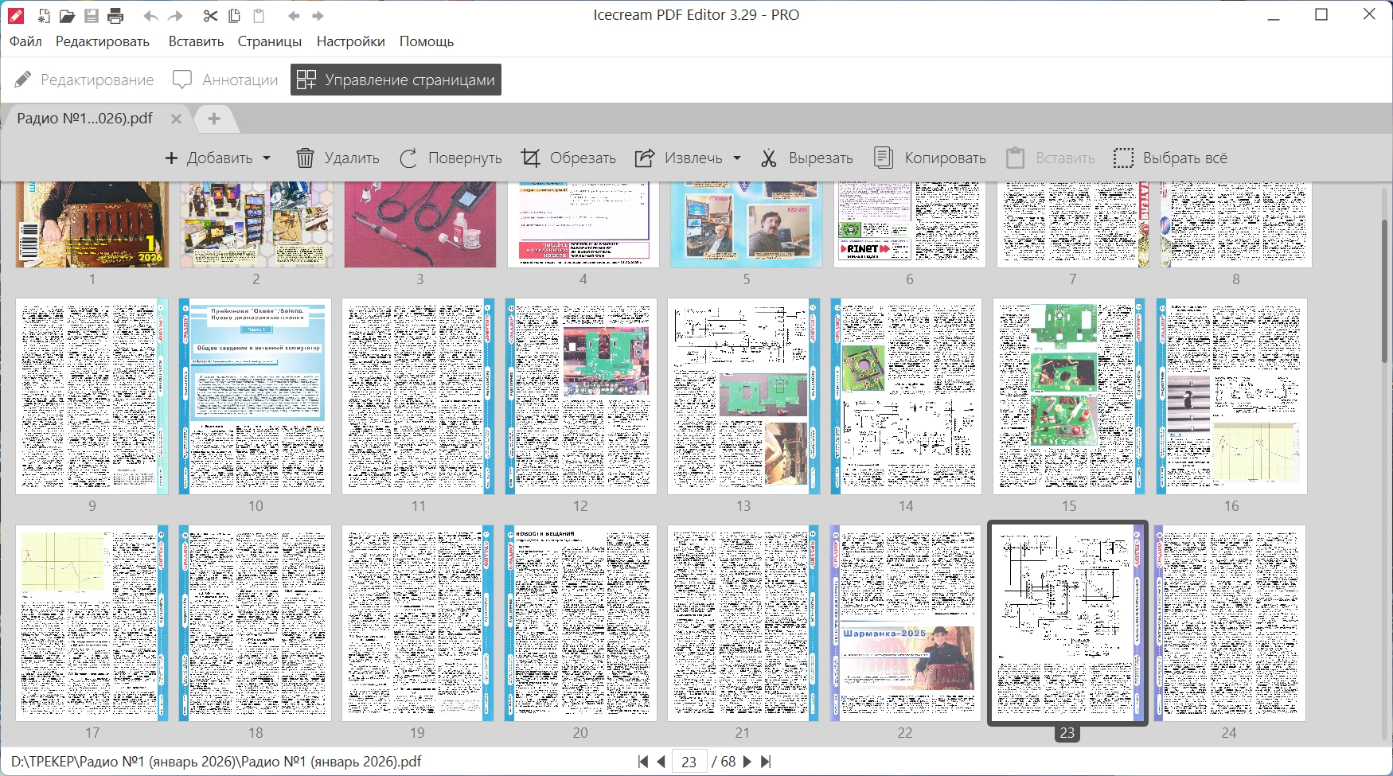Select all pages with Выбрать всё
Image resolution: width=1393 pixels, height=776 pixels.
[1170, 158]
